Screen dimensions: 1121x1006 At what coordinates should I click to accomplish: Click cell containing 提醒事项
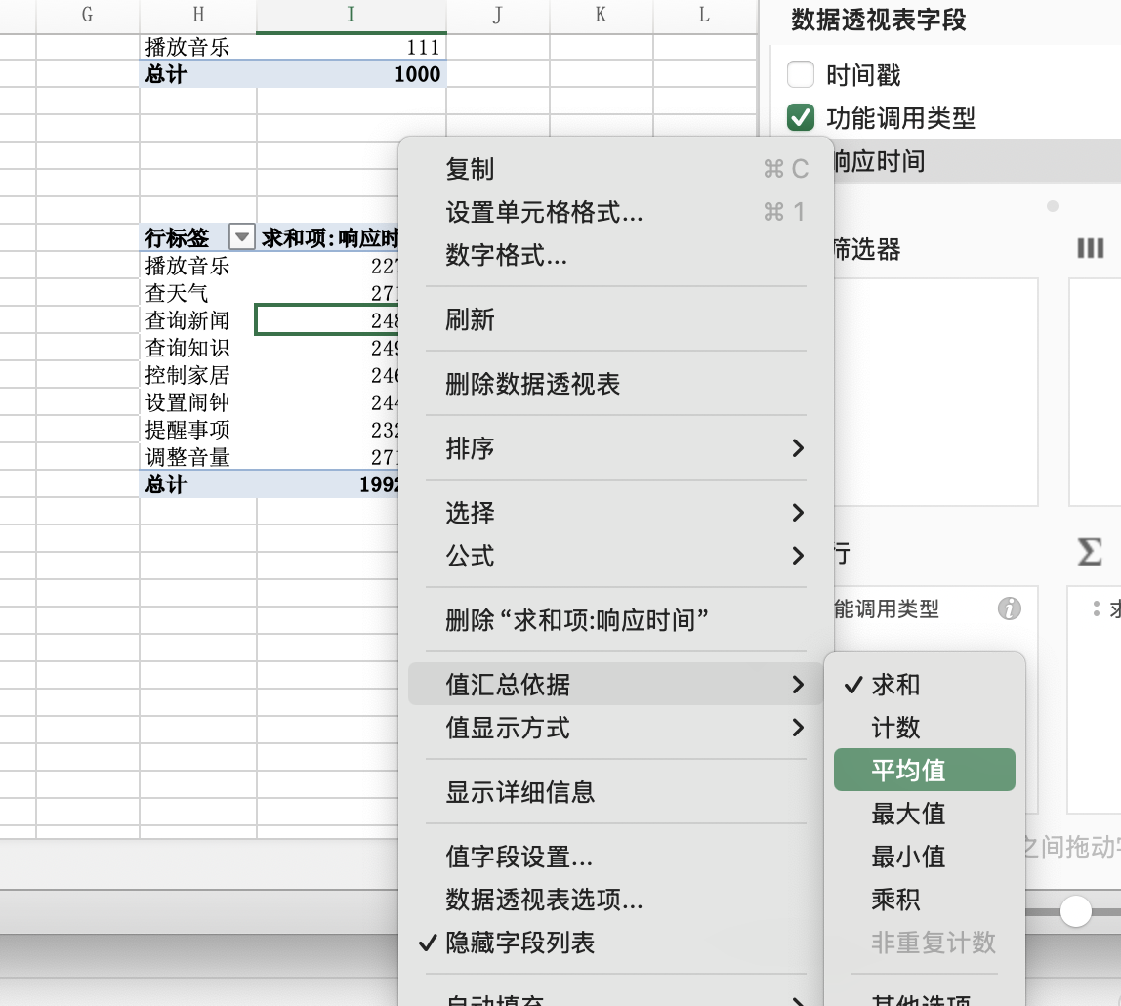point(198,429)
